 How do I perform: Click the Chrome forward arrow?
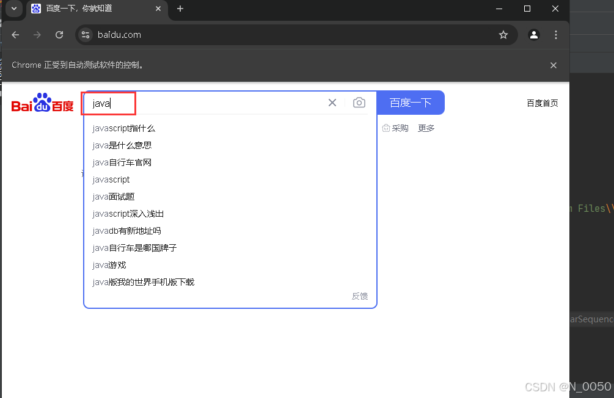(x=37, y=35)
